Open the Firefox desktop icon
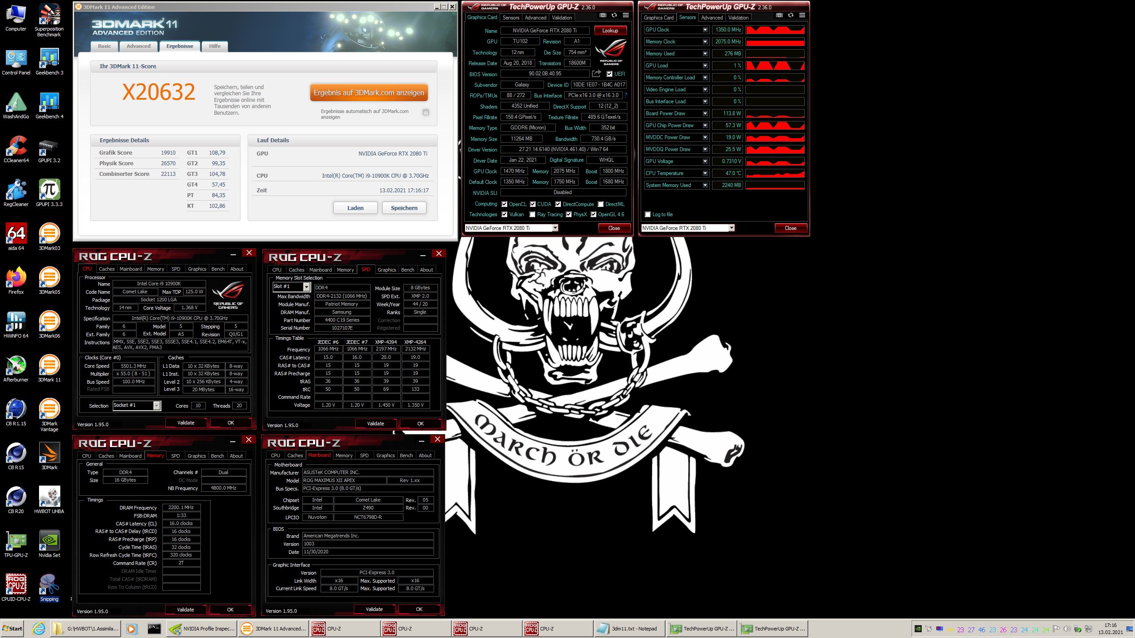Image resolution: width=1135 pixels, height=638 pixels. click(16, 281)
